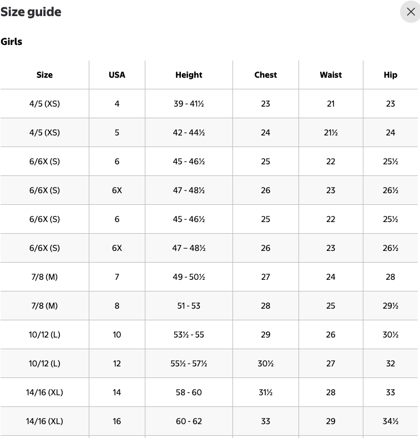Select the 21½ waist measurement cell
The width and height of the screenshot is (420, 438).
331,133
